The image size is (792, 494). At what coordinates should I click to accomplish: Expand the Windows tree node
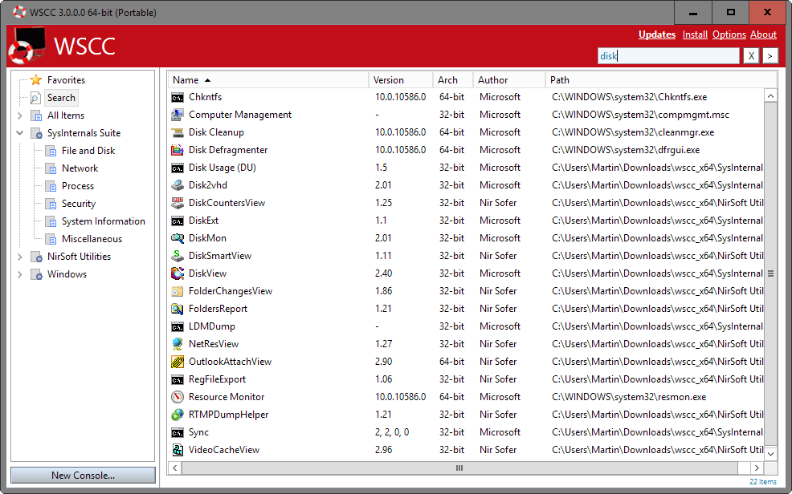point(20,274)
